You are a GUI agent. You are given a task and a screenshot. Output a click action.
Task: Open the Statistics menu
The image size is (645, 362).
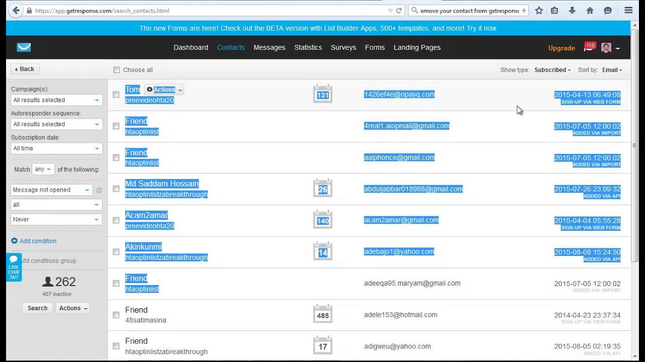pyautogui.click(x=308, y=47)
